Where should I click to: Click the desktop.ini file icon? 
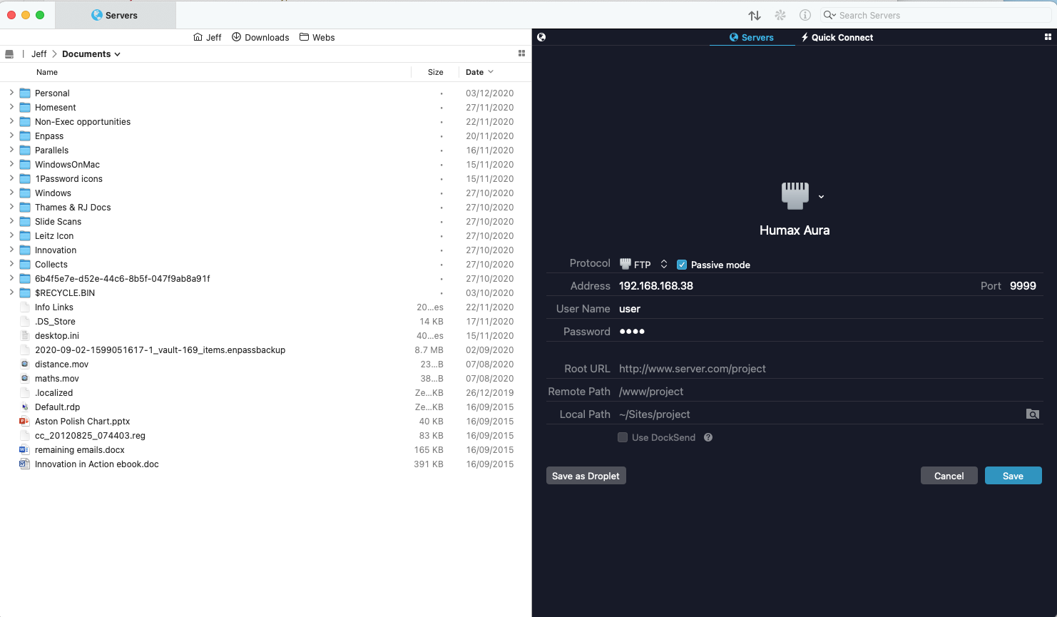pos(24,335)
